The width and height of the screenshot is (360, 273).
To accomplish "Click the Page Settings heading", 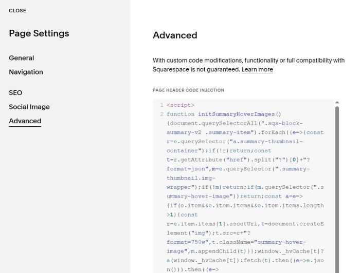I will pyautogui.click(x=39, y=33).
